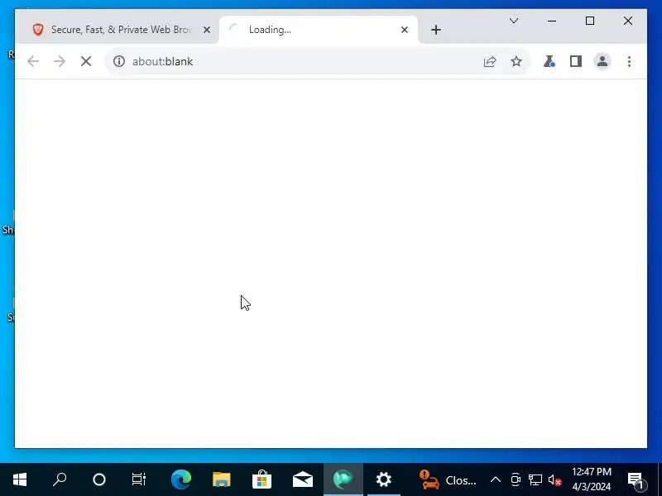Minimize the browser window

coord(552,21)
